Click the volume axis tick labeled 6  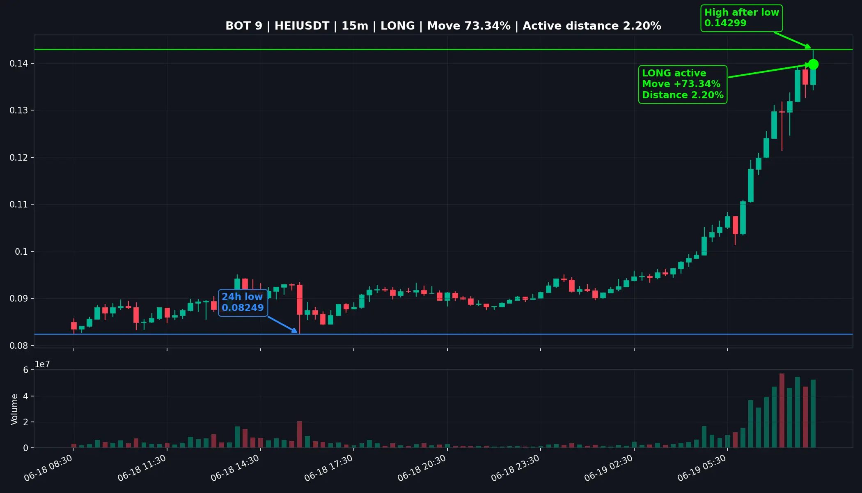point(26,370)
